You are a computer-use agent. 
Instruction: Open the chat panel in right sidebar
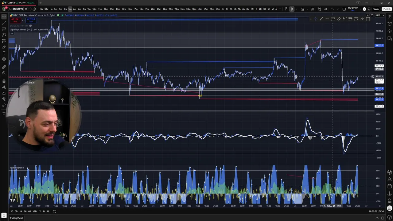pyautogui.click(x=389, y=38)
